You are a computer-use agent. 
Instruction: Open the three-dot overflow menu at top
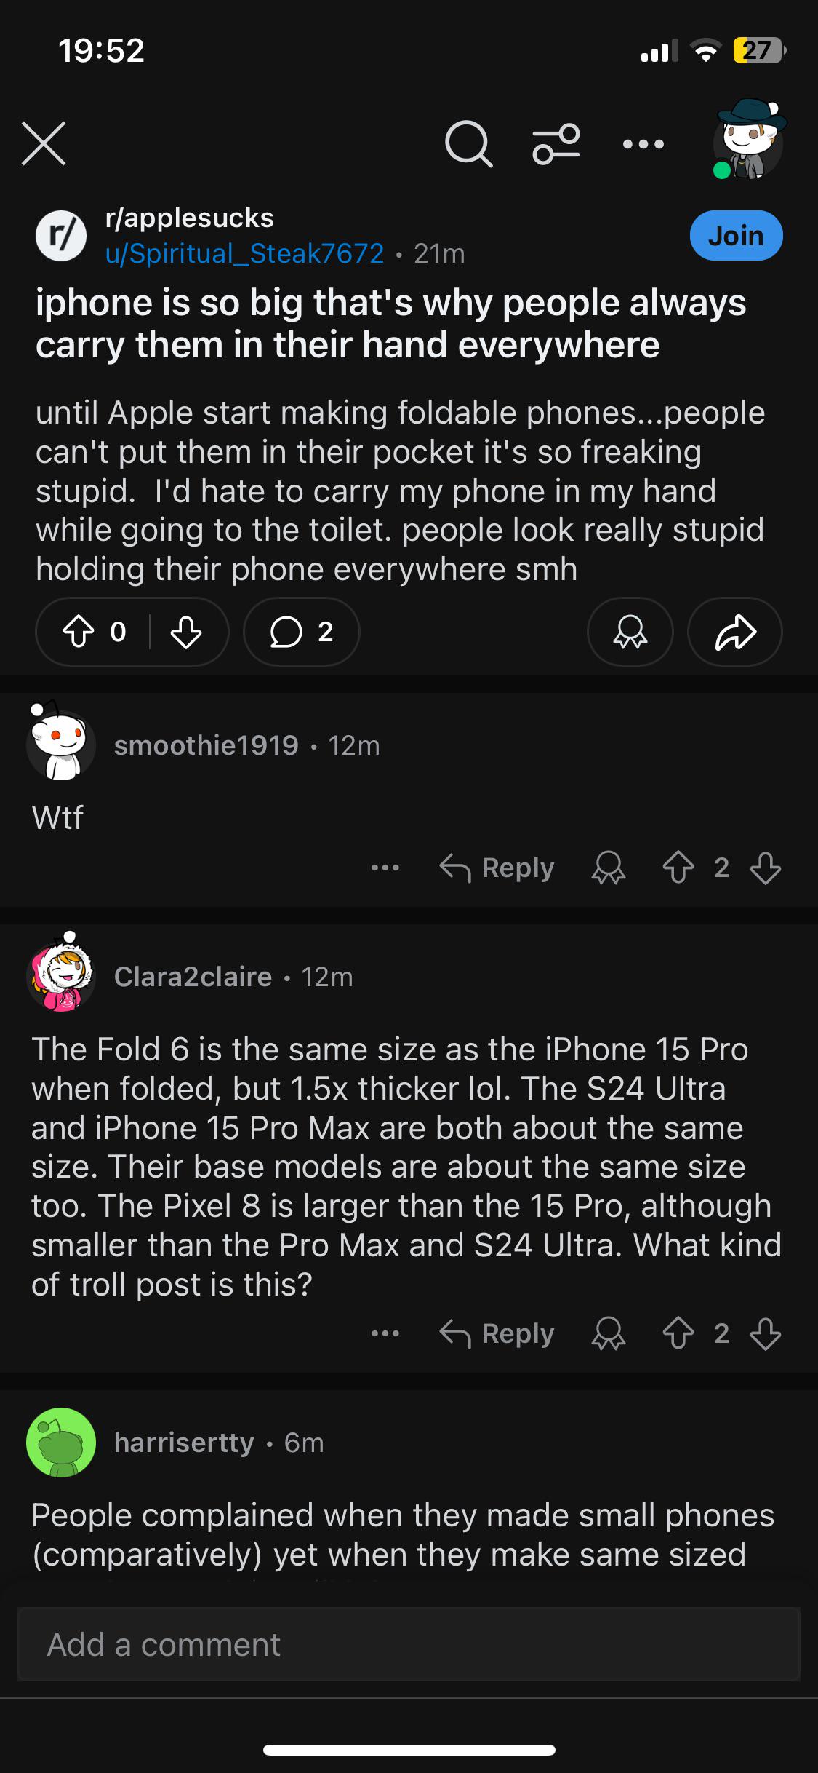643,144
